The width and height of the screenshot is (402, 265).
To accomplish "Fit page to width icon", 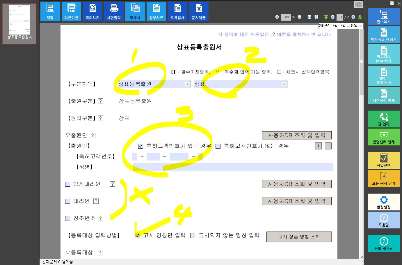I will [309, 17].
